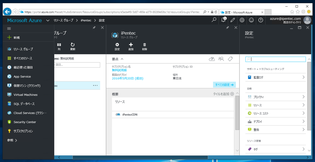Open the notifications bell icon
This screenshot has height=162, width=315.
click(x=223, y=20)
